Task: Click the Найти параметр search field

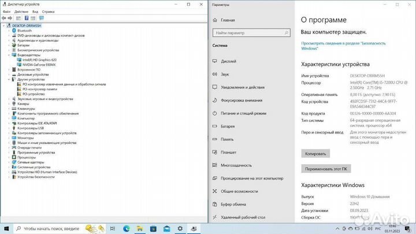Action: [248, 33]
